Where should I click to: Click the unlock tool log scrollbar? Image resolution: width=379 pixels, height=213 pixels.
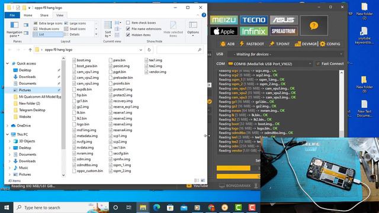(342, 104)
